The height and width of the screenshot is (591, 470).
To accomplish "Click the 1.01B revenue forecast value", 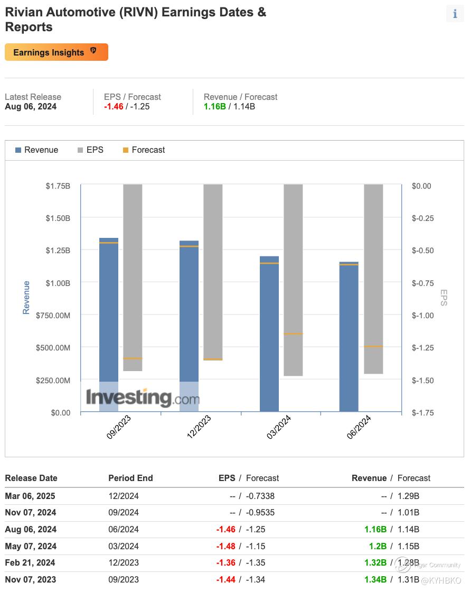I will click(x=409, y=513).
